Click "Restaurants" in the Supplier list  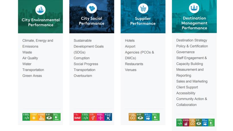point(134,64)
